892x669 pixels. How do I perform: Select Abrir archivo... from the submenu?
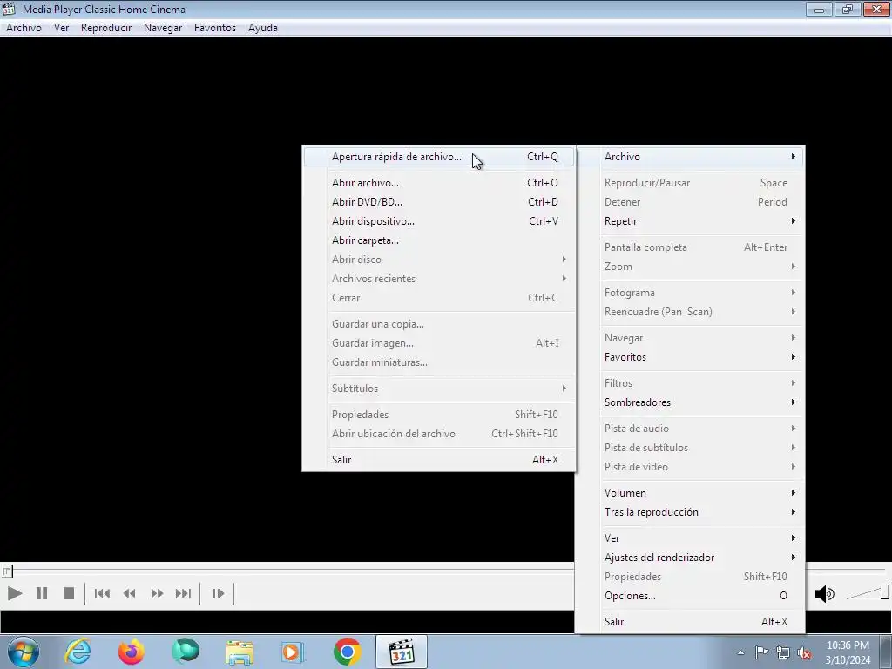pos(439,183)
